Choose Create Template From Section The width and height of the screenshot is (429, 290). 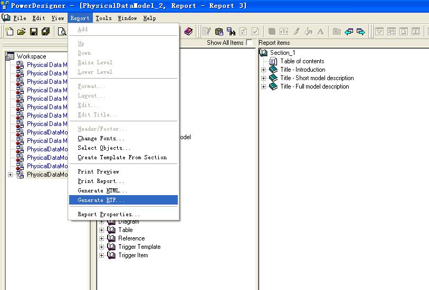point(123,158)
